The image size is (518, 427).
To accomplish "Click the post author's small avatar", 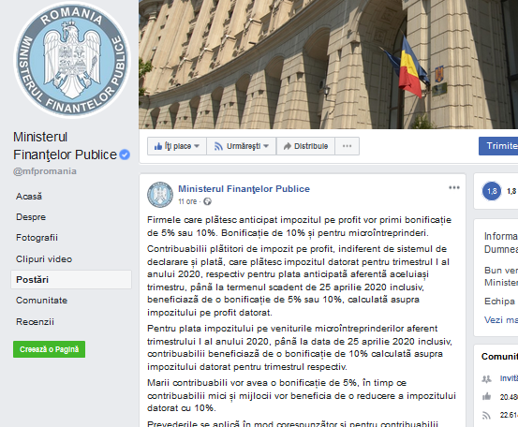I will click(160, 195).
